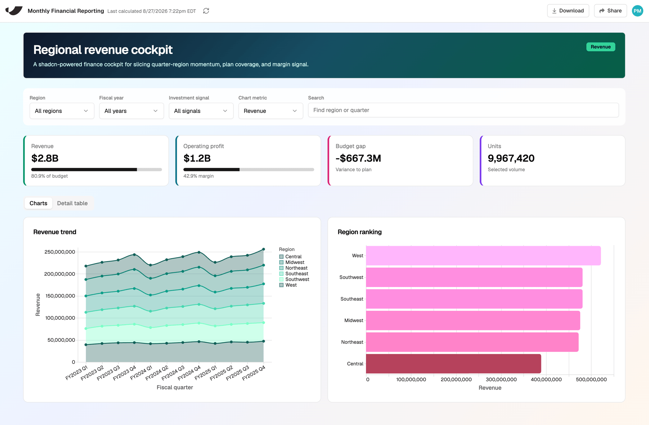Click the -$667.3M budget gap value
The image size is (649, 425).
358,158
